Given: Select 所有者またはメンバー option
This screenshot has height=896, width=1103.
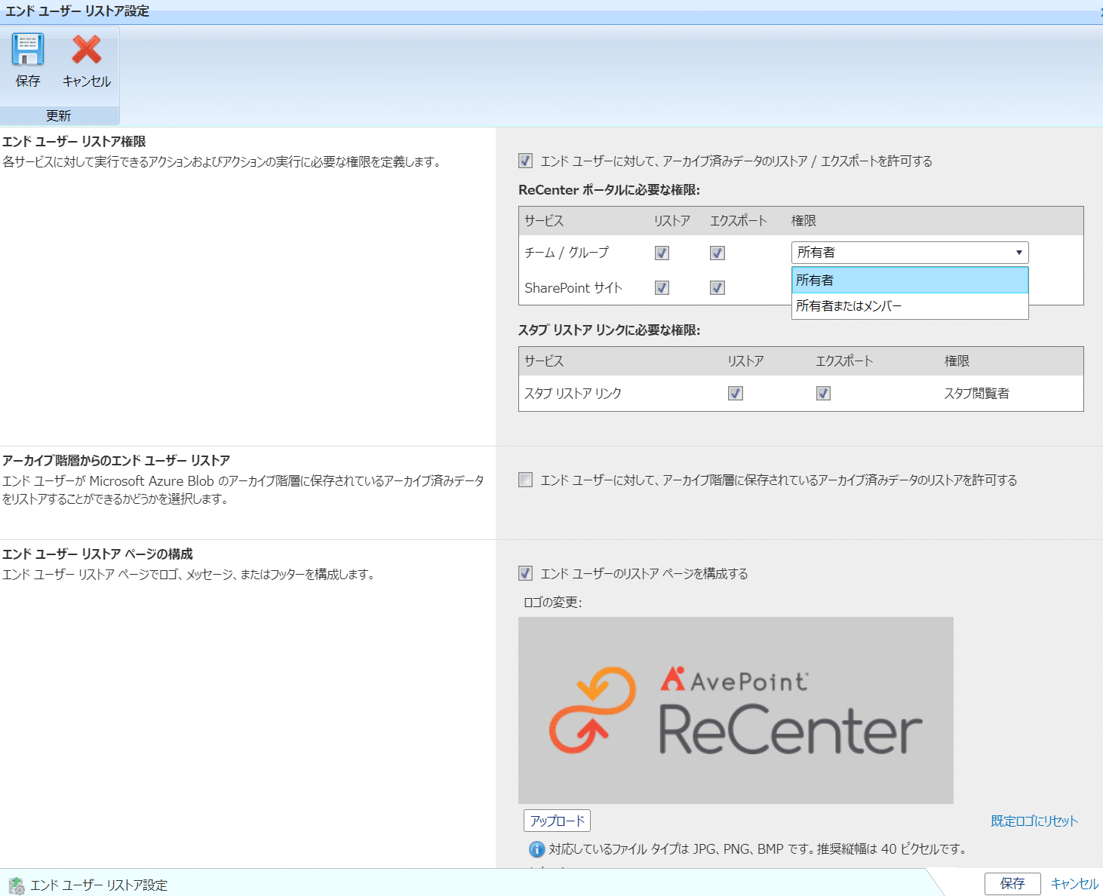Looking at the screenshot, I should (910, 305).
